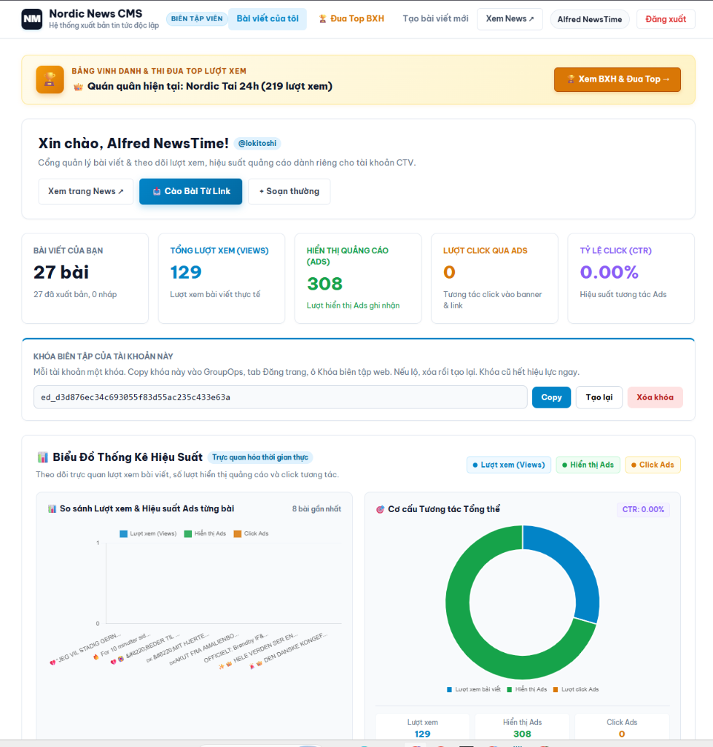This screenshot has width=713, height=747.
Task: Click the "TỔNG LƯỢT XEM (VIEWS)" card heading
Action: (x=219, y=251)
